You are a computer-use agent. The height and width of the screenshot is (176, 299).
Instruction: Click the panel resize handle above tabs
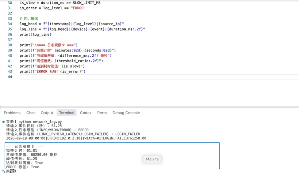tap(170, 107)
